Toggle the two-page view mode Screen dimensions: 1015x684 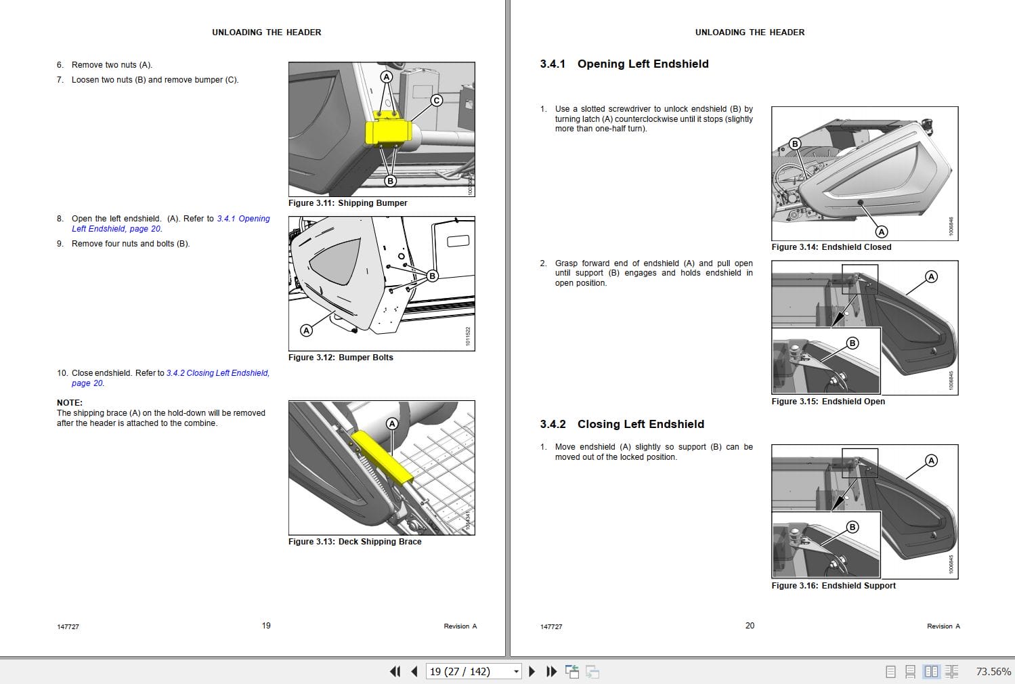931,671
